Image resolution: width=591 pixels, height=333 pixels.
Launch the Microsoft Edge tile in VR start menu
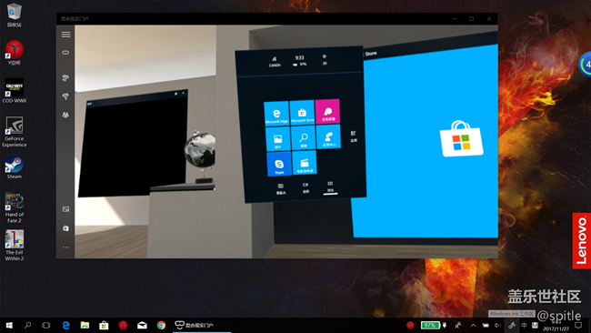(276, 113)
